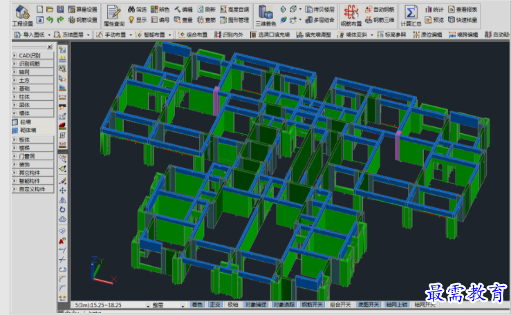Click the 组合布置 toolbar button

(x=193, y=35)
